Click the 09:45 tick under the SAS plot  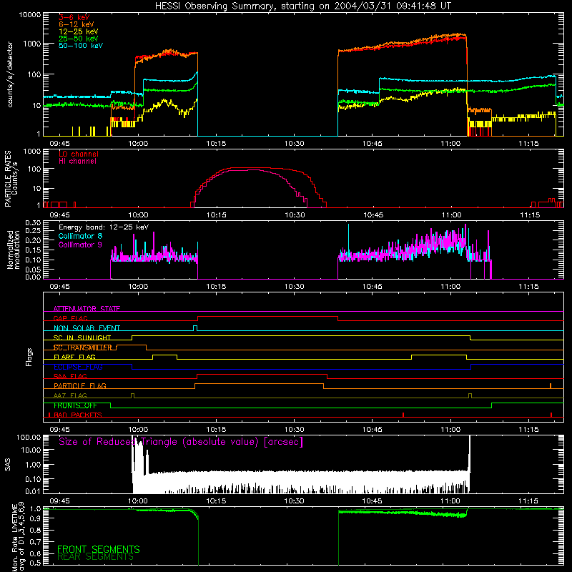coord(59,501)
